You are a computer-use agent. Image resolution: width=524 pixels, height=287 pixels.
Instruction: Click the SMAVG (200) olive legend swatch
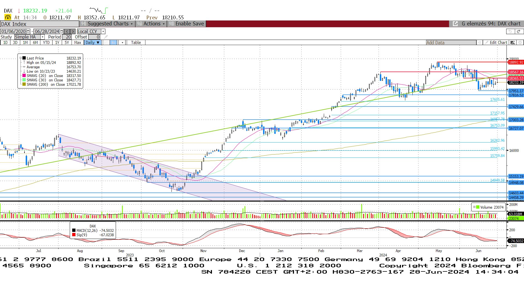point(24,84)
